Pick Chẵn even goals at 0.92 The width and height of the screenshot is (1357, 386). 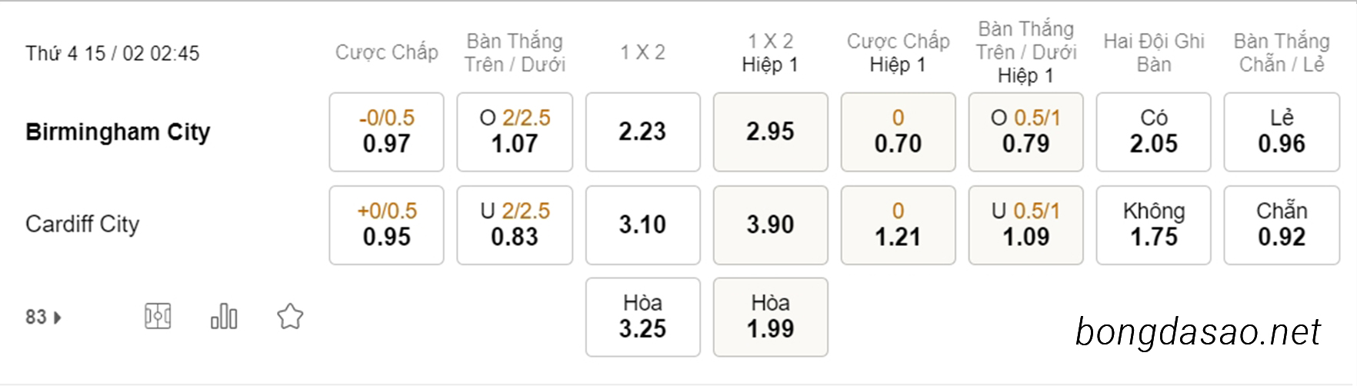pyautogui.click(x=1282, y=225)
